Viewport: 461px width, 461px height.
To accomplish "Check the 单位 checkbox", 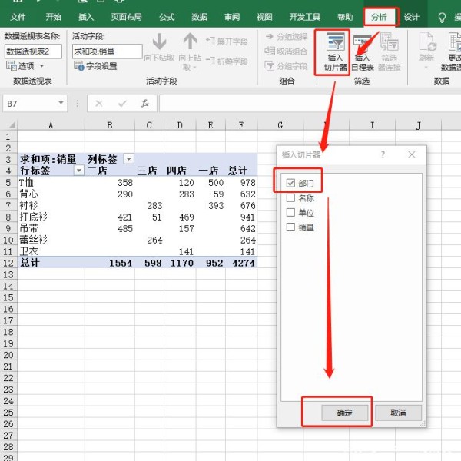I will (x=290, y=212).
